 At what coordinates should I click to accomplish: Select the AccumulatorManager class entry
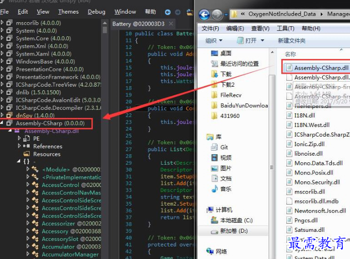click(70, 254)
